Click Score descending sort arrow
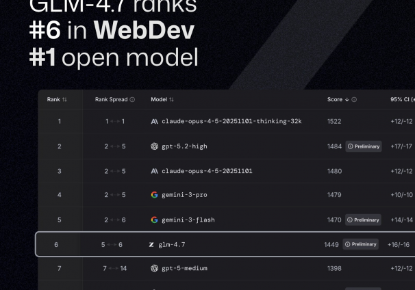 [347, 100]
